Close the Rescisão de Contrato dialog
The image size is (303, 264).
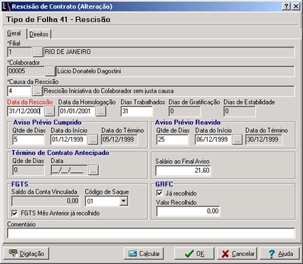tap(296, 6)
